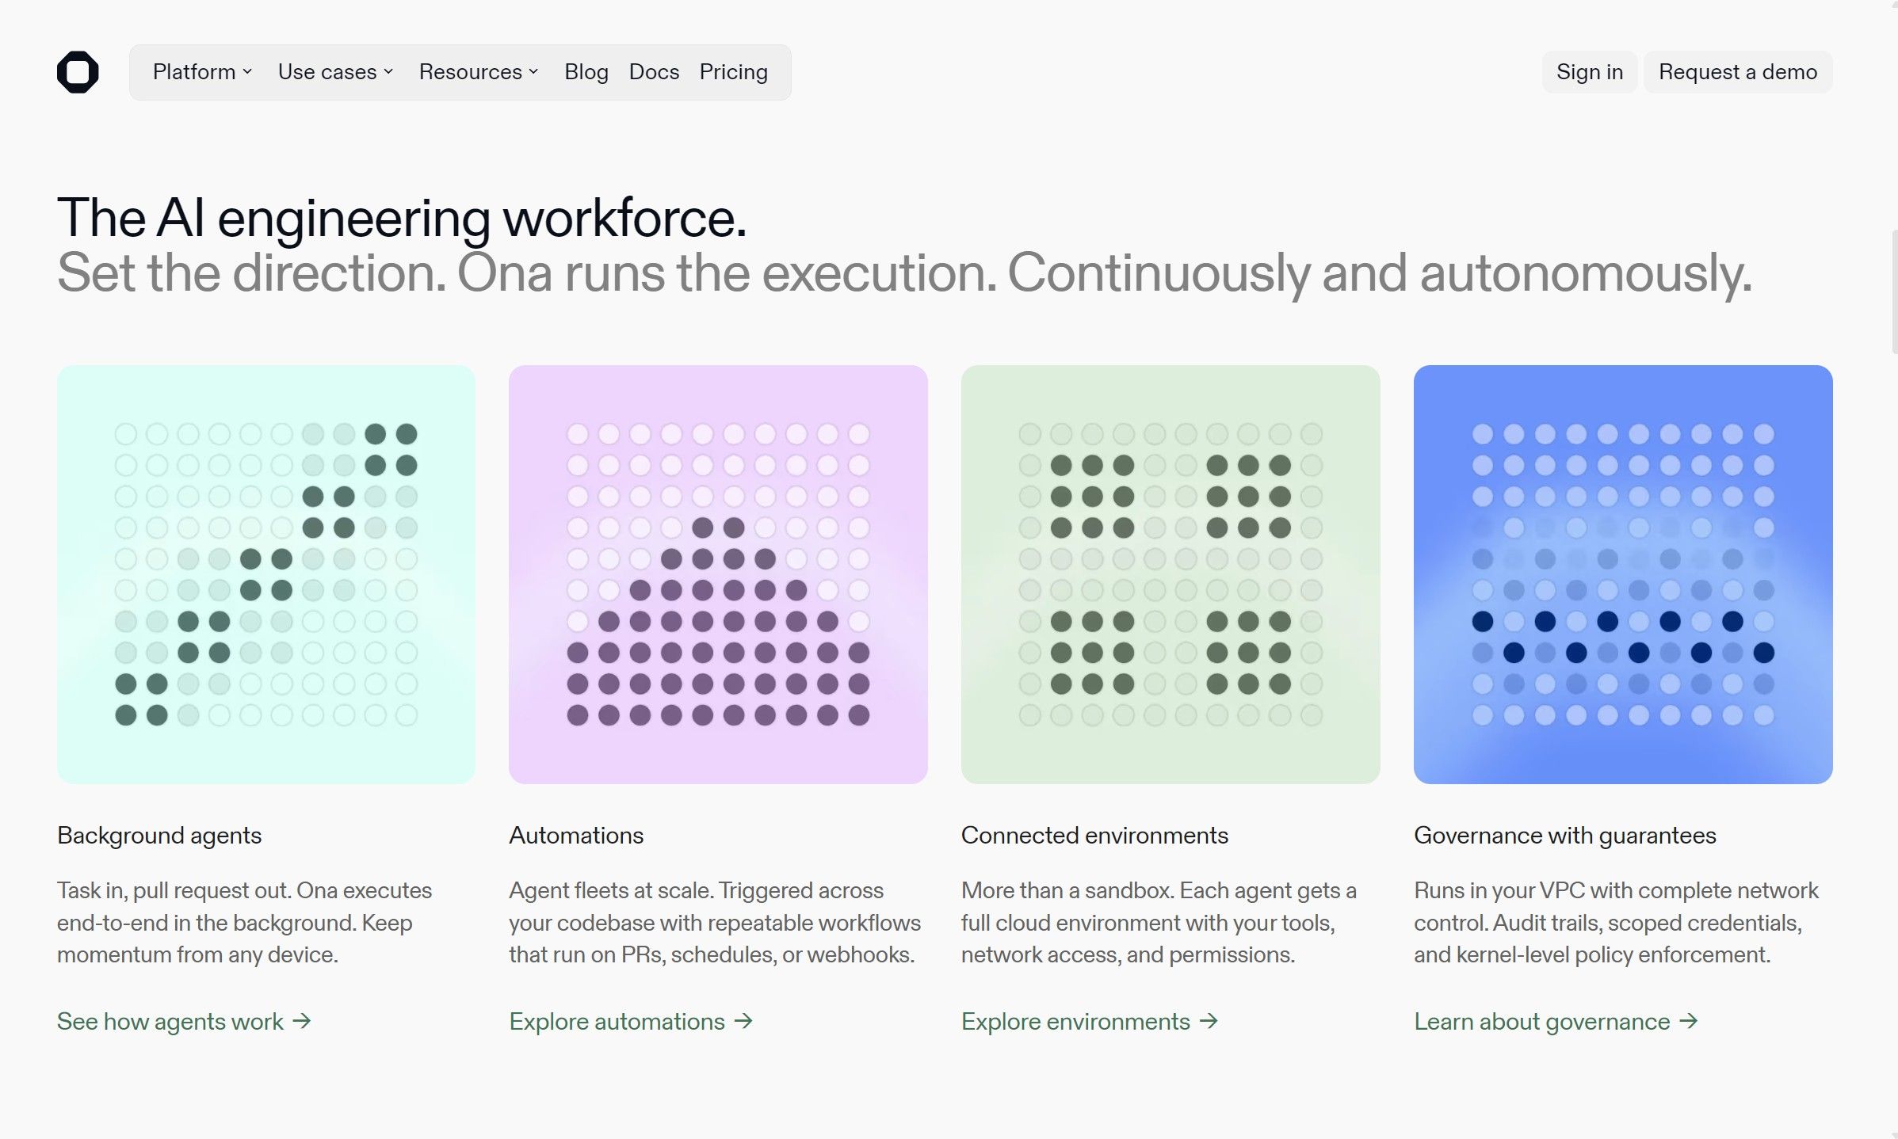This screenshot has width=1898, height=1139.
Task: Expand the Platform dropdown menu
Action: [x=202, y=72]
